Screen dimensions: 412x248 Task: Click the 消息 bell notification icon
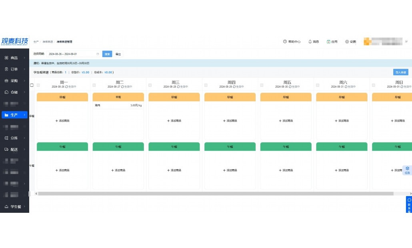pos(310,42)
